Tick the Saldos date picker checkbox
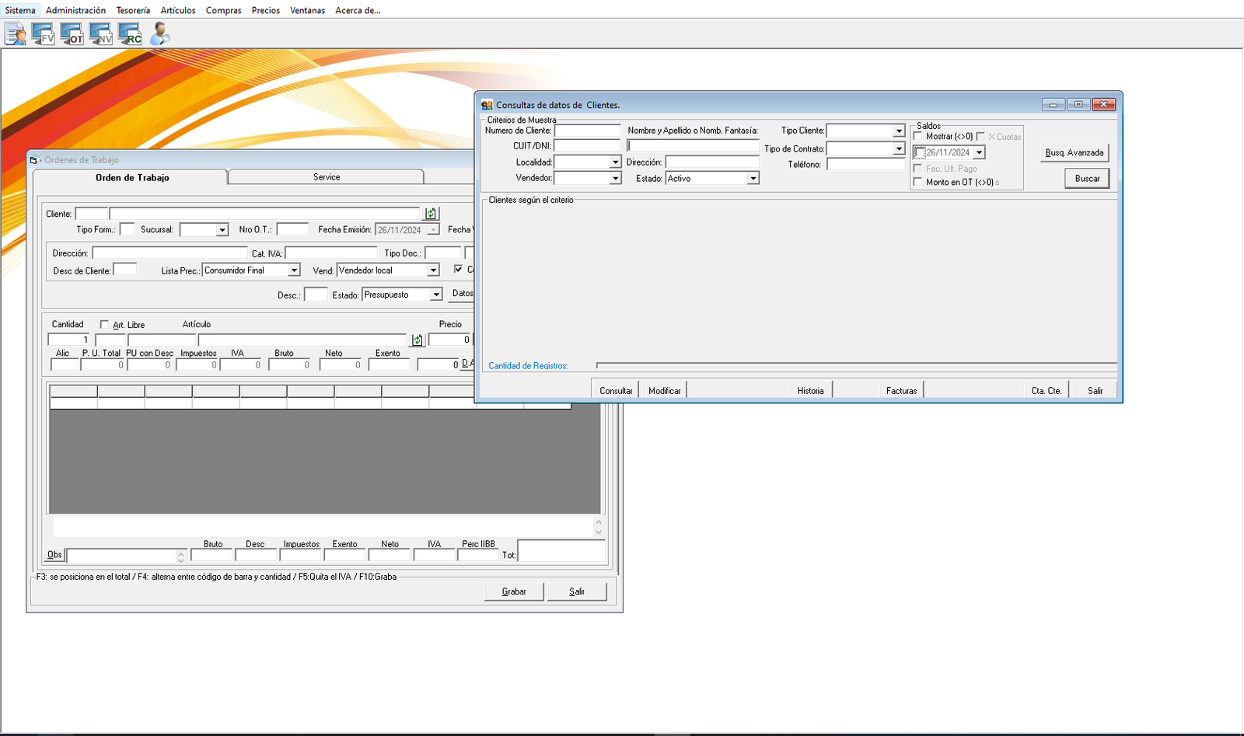Viewport: 1244px width, 736px height. (920, 152)
